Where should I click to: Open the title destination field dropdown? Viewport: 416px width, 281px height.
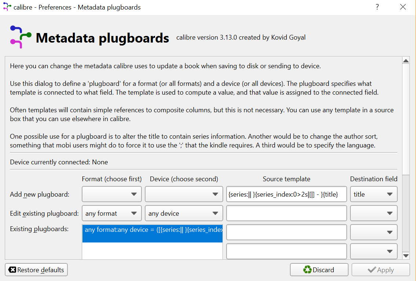coord(373,194)
